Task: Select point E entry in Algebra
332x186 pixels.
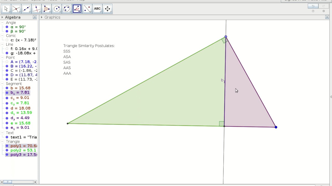Action: click(x=24, y=79)
